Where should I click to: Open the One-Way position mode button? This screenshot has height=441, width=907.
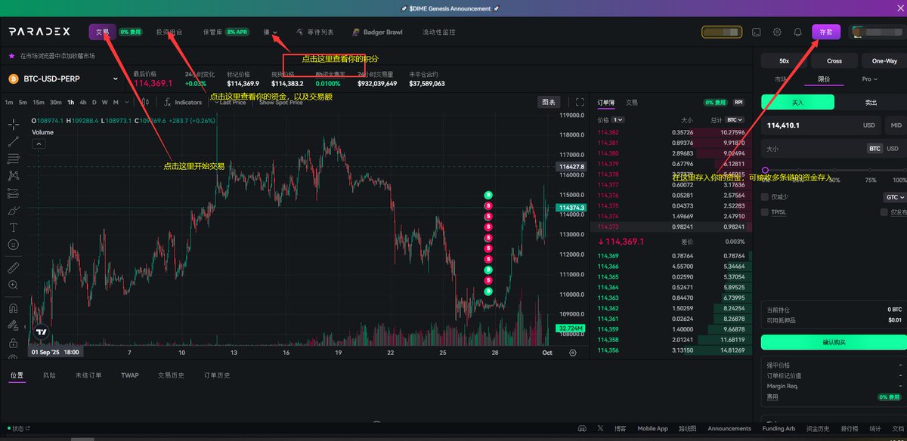(884, 60)
